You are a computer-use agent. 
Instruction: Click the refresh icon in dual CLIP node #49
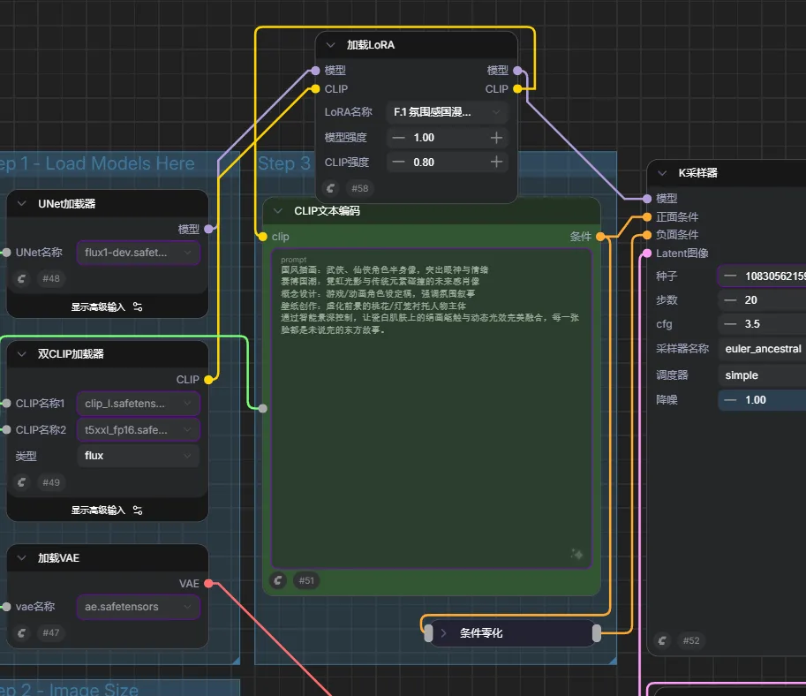21,482
